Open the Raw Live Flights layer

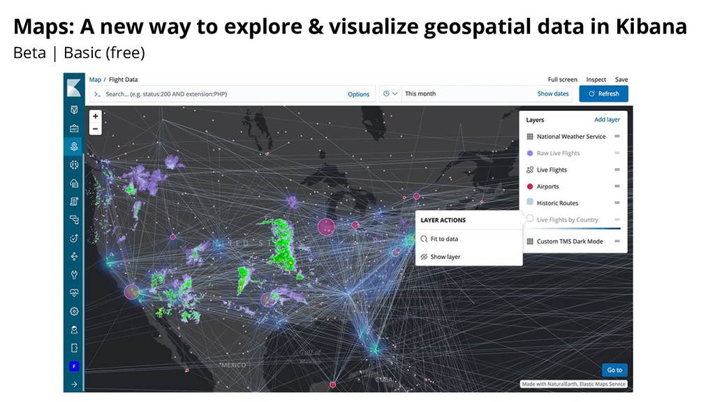(x=558, y=153)
